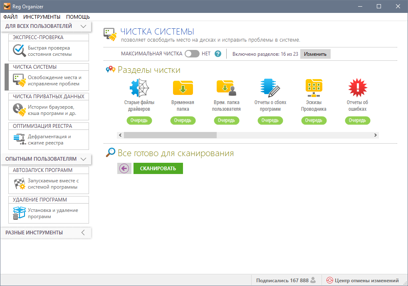Image resolution: width=408 pixels, height=286 pixels.
Task: Click the uninstall programs box icon
Action: pyautogui.click(x=19, y=213)
